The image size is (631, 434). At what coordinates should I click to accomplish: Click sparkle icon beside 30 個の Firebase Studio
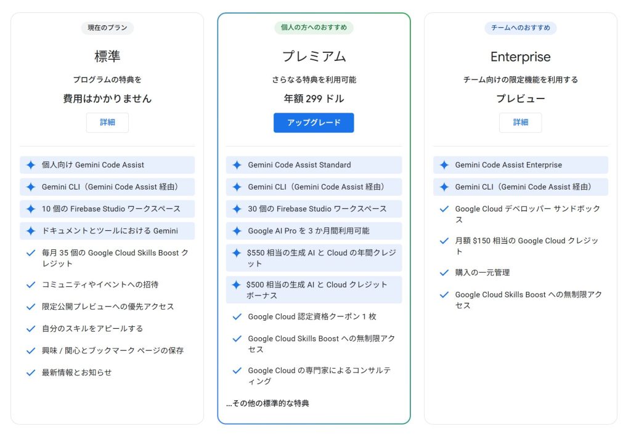[x=237, y=209]
